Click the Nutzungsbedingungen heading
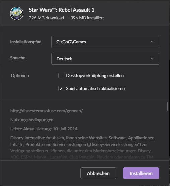 point(32,120)
